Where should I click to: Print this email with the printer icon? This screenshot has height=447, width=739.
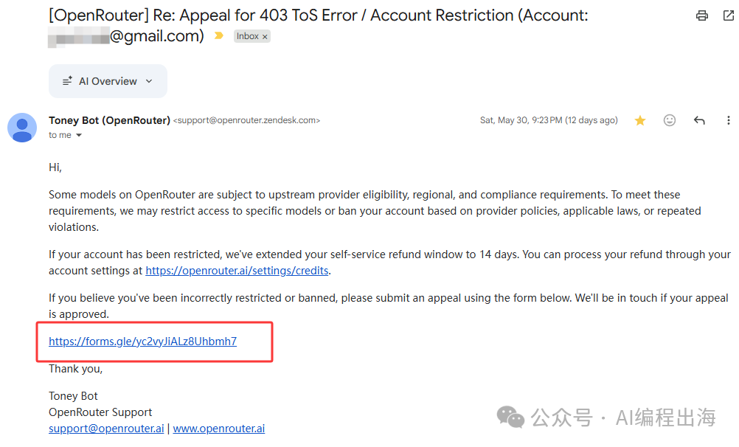click(702, 15)
